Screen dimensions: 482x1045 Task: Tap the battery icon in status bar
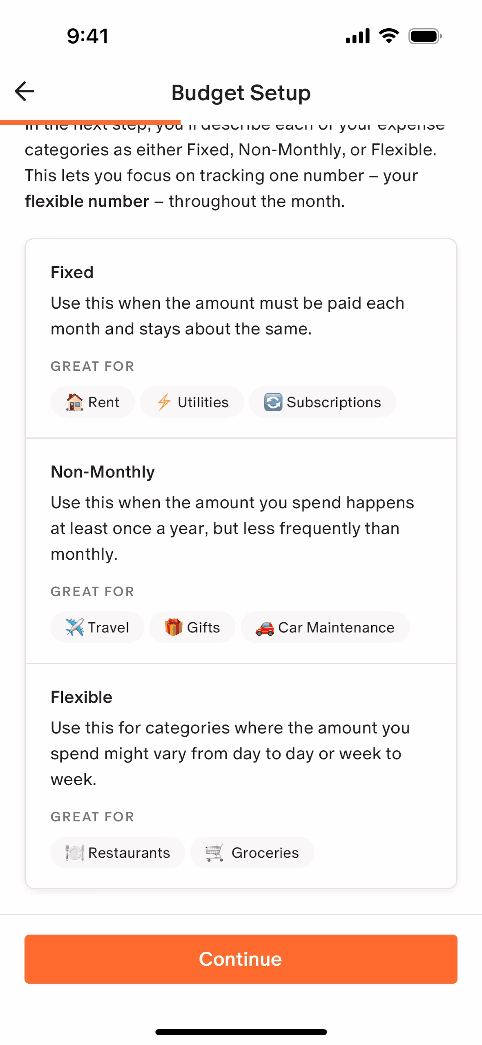tap(425, 36)
